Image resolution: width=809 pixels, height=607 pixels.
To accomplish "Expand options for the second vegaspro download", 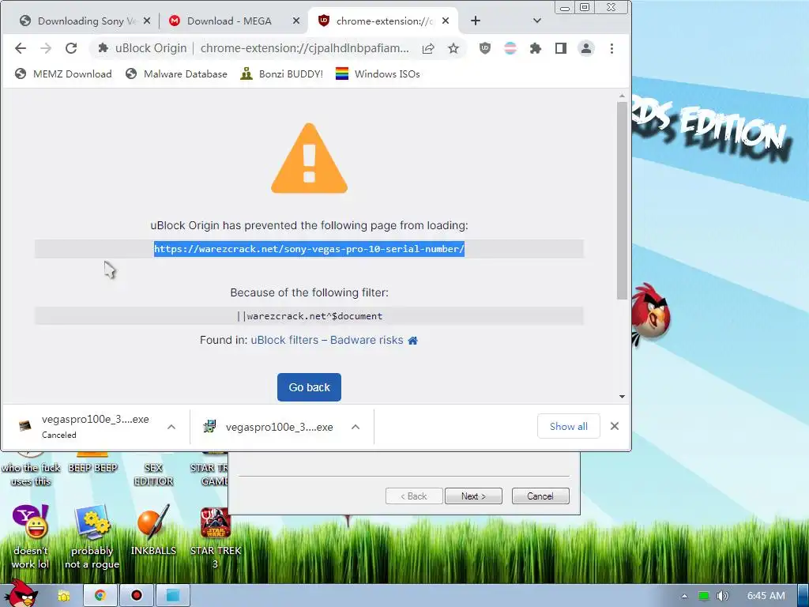I will pos(356,427).
